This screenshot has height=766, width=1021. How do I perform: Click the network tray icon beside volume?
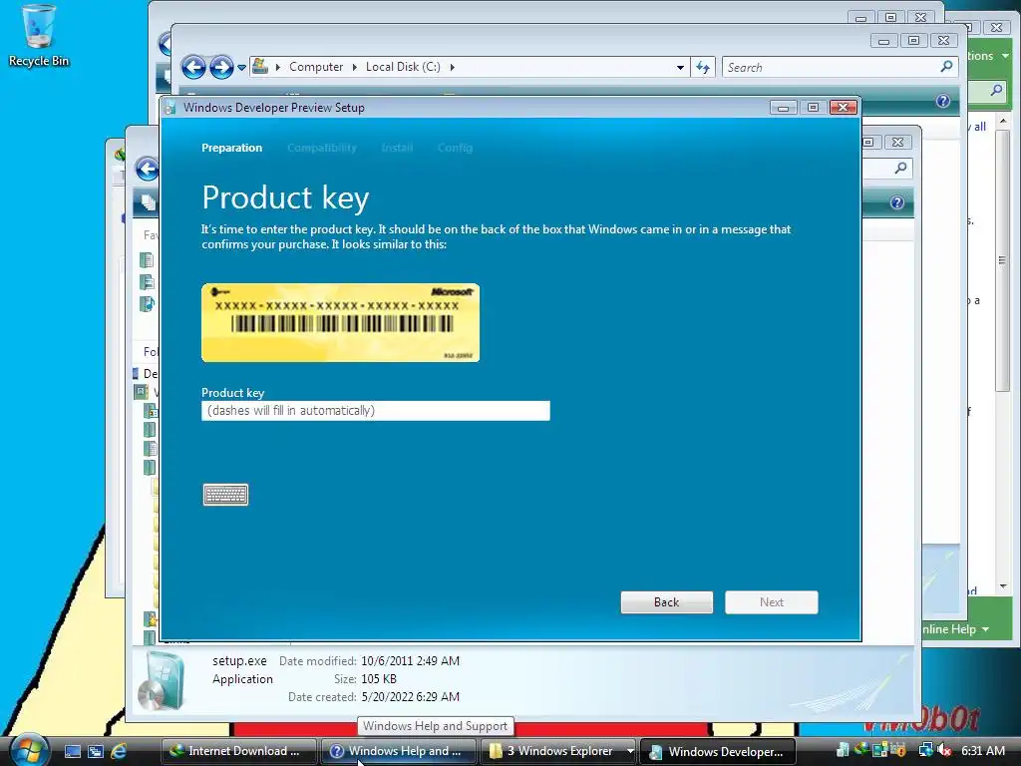(x=926, y=750)
